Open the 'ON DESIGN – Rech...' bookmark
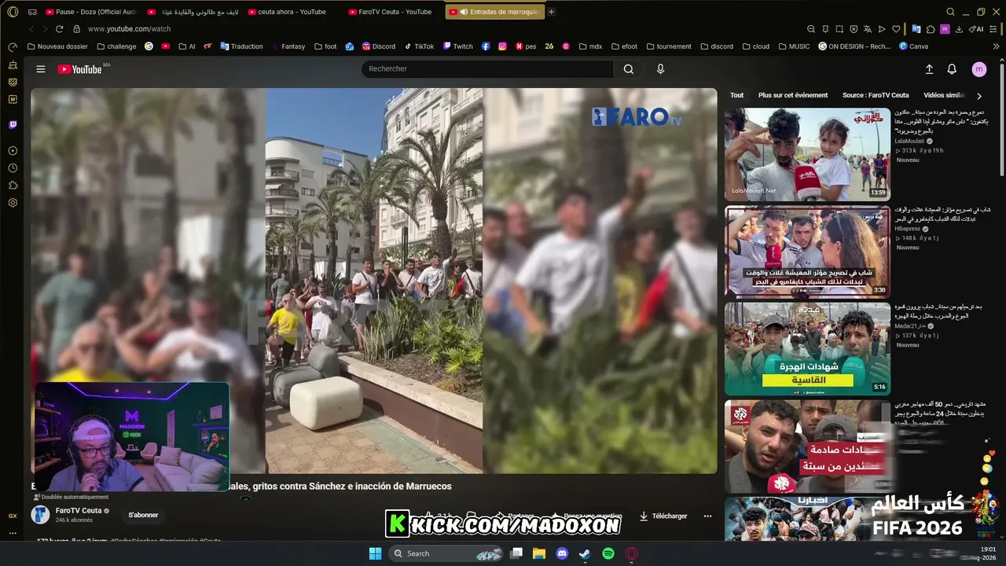The width and height of the screenshot is (1006, 566). coord(854,46)
